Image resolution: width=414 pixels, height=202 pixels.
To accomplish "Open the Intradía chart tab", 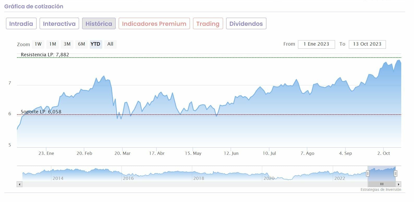I will [21, 24].
